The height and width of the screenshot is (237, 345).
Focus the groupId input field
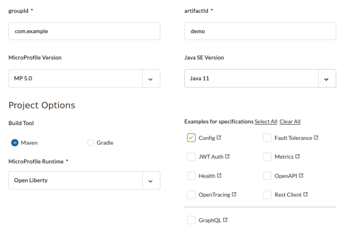pos(84,31)
